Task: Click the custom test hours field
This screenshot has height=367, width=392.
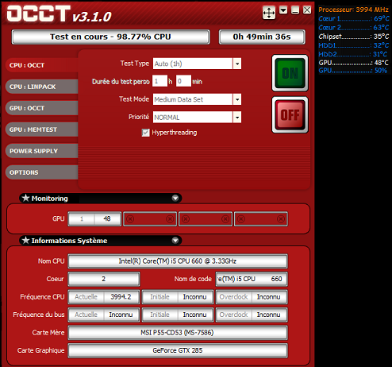Action: point(159,81)
